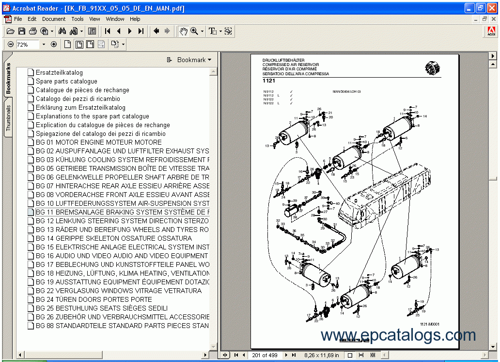Open the Text Select tool dropdown arrow
This screenshot has height=362, width=500.
(x=220, y=32)
